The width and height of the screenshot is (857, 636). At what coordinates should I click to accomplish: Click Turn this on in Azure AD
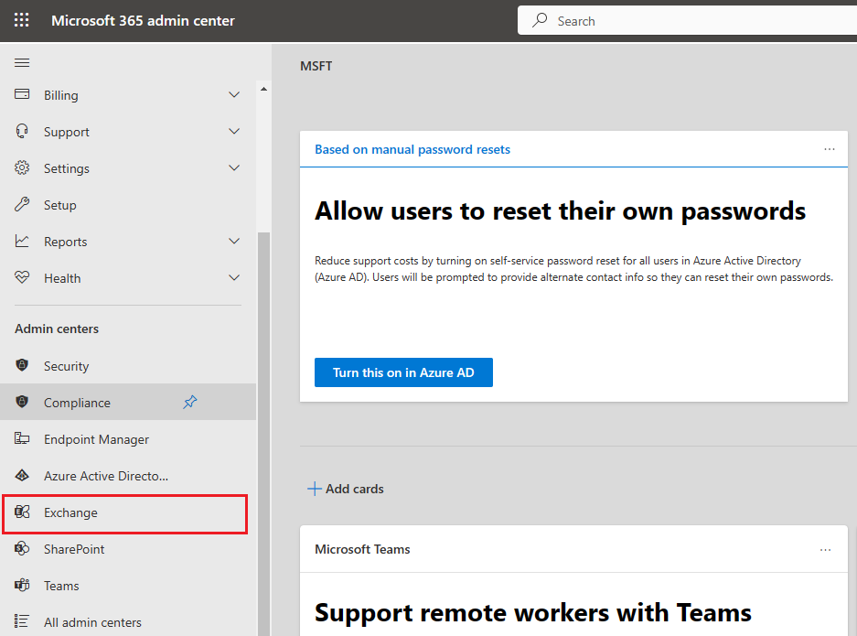click(x=403, y=372)
